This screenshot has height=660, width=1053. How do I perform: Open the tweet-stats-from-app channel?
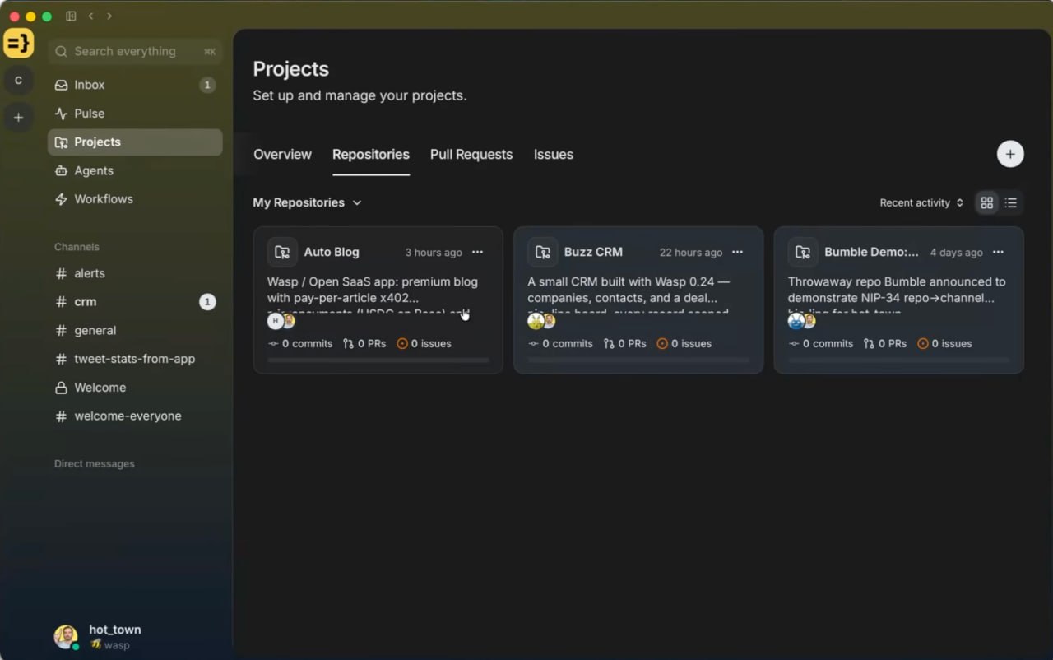(x=135, y=359)
